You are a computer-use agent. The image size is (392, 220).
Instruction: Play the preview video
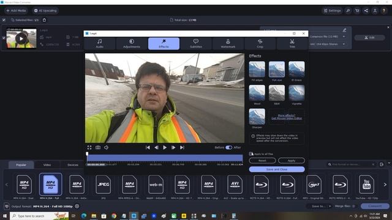click(x=165, y=147)
